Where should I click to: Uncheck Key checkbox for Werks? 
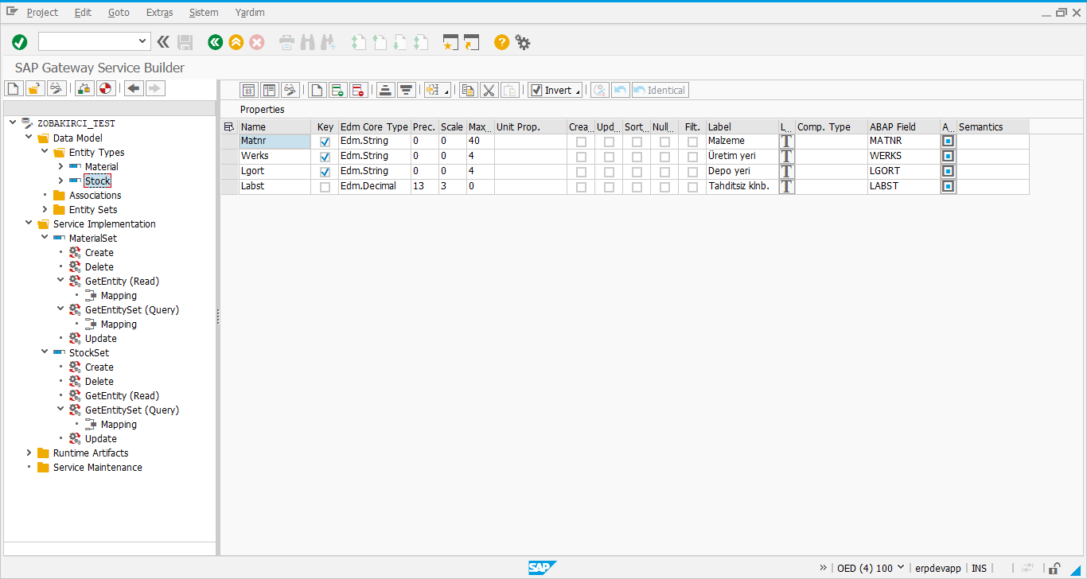click(325, 157)
